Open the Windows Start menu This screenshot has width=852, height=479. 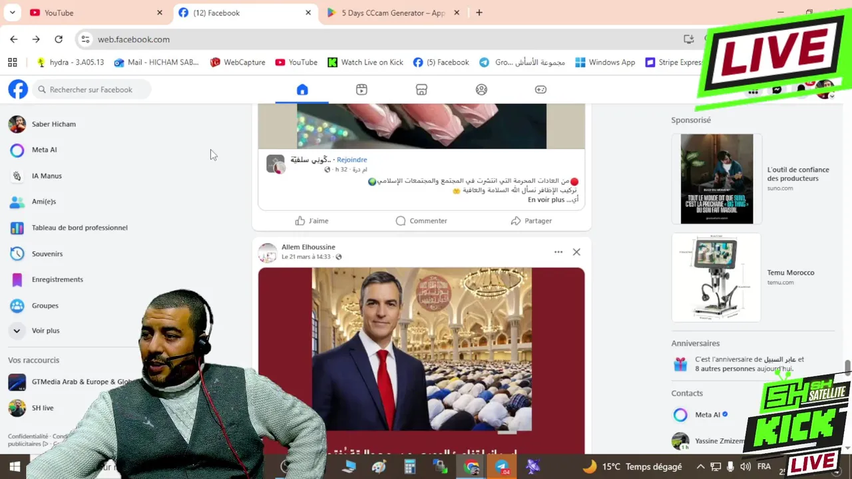pos(15,467)
